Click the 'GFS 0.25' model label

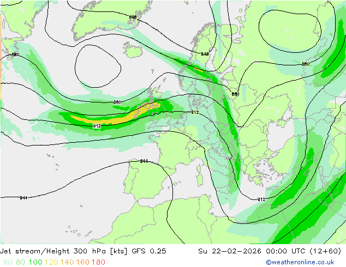[149, 251]
